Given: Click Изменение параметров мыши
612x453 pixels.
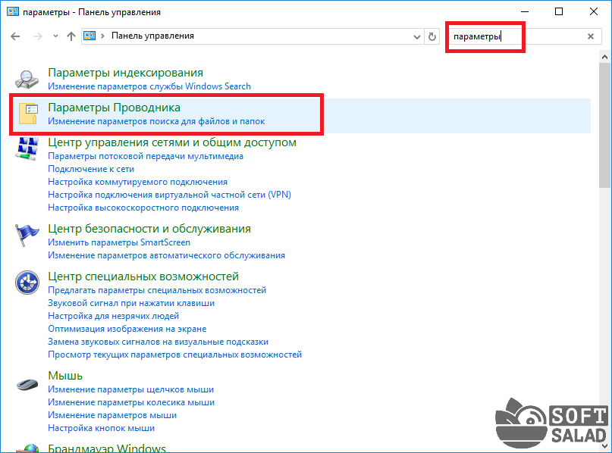Looking at the screenshot, I should (112, 415).
